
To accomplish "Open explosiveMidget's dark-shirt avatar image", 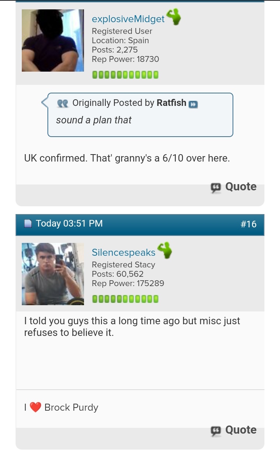I will 53,40.
